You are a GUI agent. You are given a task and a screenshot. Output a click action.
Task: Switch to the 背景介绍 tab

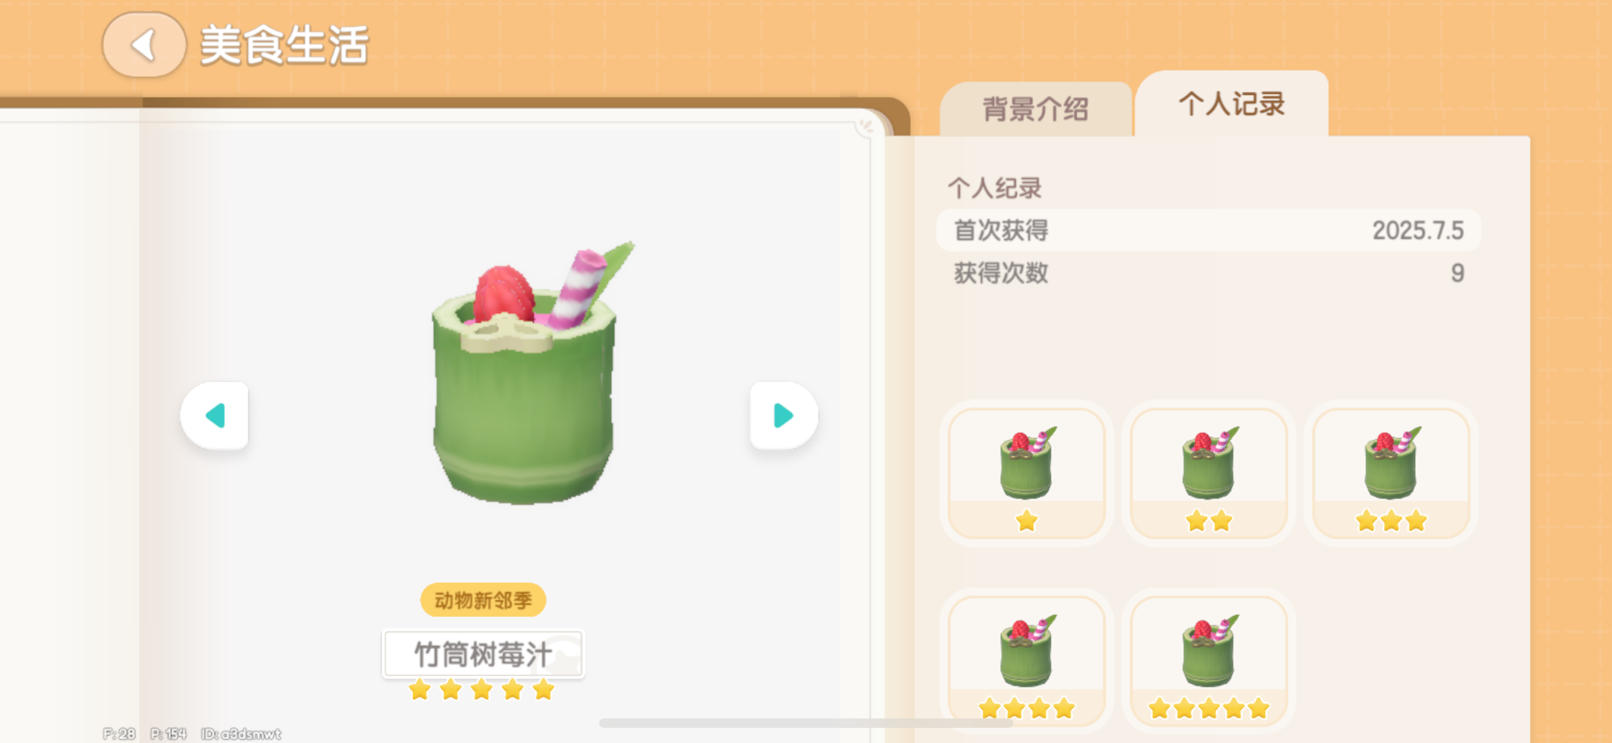point(1036,109)
